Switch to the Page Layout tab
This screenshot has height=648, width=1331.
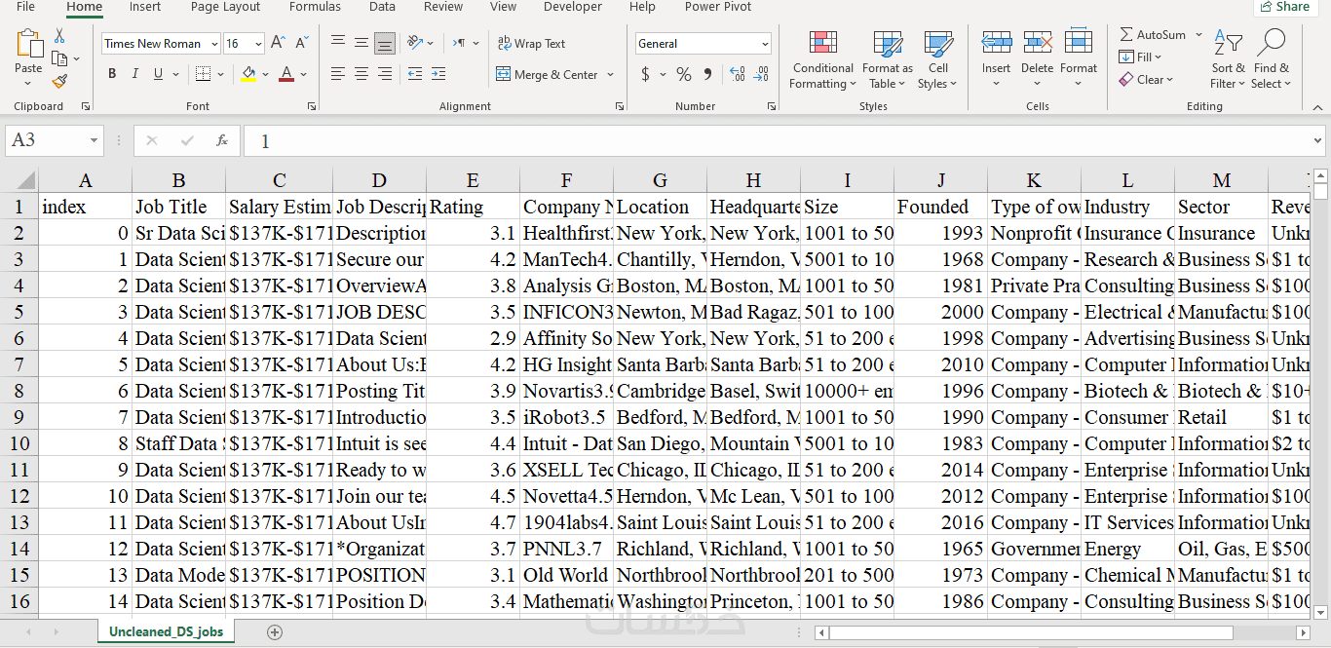pyautogui.click(x=225, y=7)
